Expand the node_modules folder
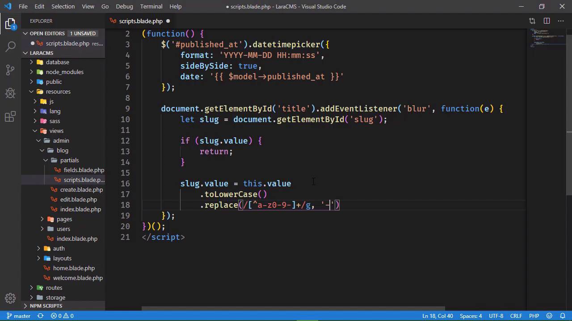The width and height of the screenshot is (572, 321). pos(64,72)
